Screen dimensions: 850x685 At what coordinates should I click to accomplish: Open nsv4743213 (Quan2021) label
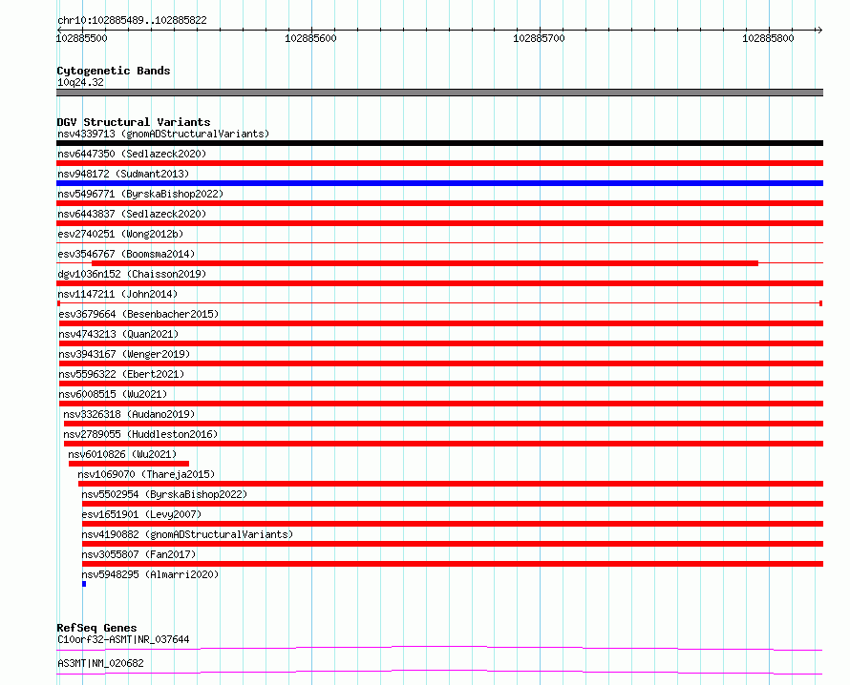click(x=118, y=334)
